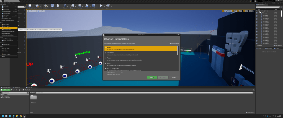Open the Blueprints toolbar icon

click(x=72, y=6)
